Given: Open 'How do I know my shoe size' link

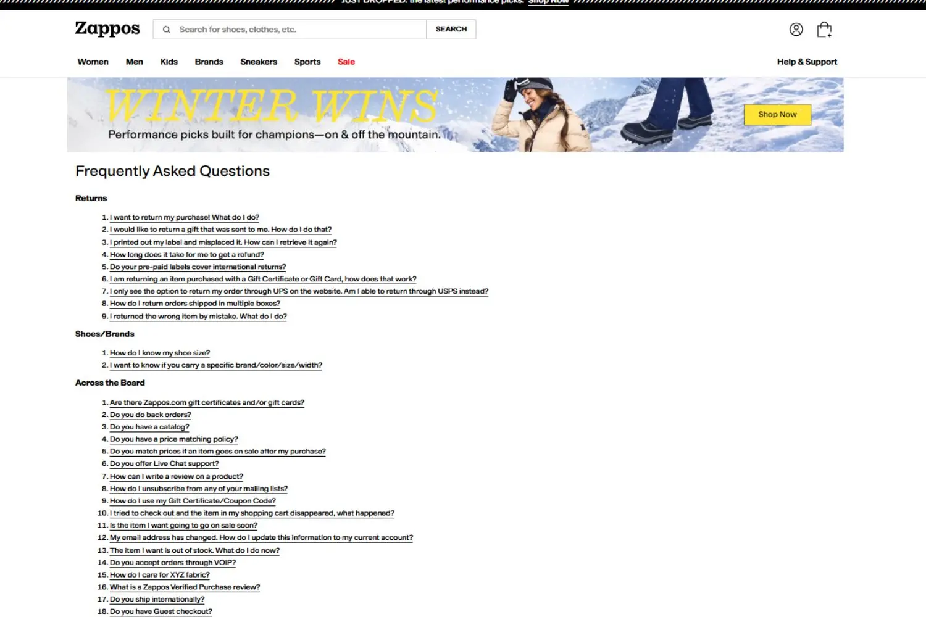Looking at the screenshot, I should pos(160,353).
